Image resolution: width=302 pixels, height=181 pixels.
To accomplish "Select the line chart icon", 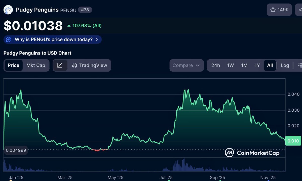I will click(x=60, y=65).
